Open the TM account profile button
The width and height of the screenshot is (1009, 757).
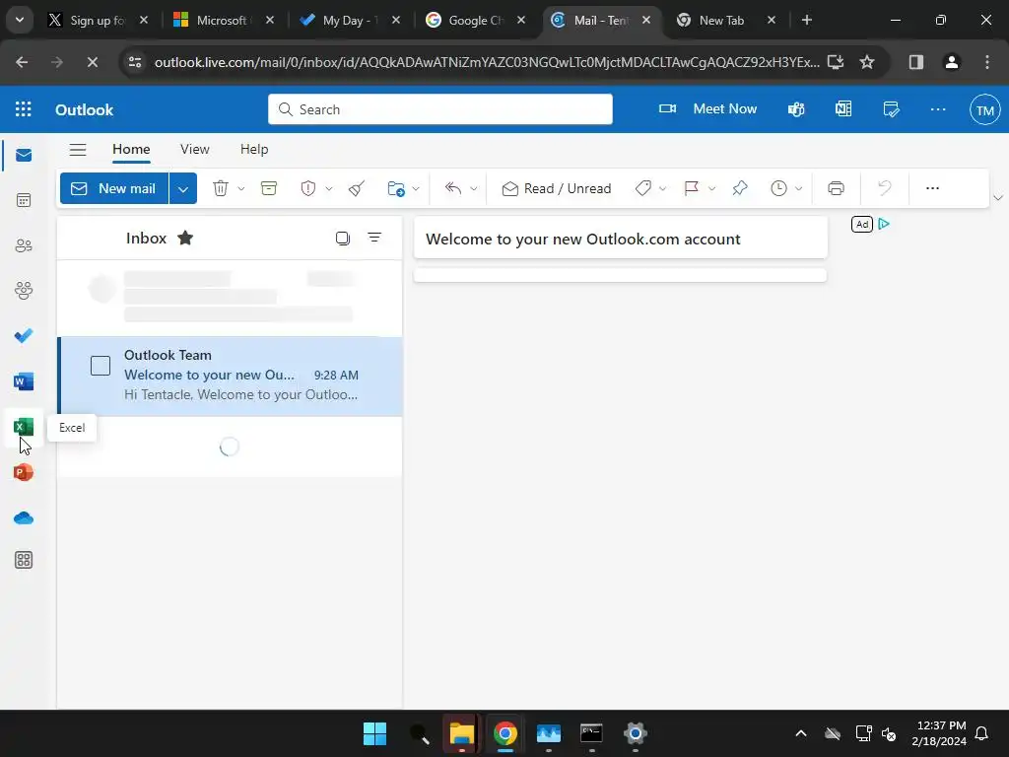(x=984, y=109)
